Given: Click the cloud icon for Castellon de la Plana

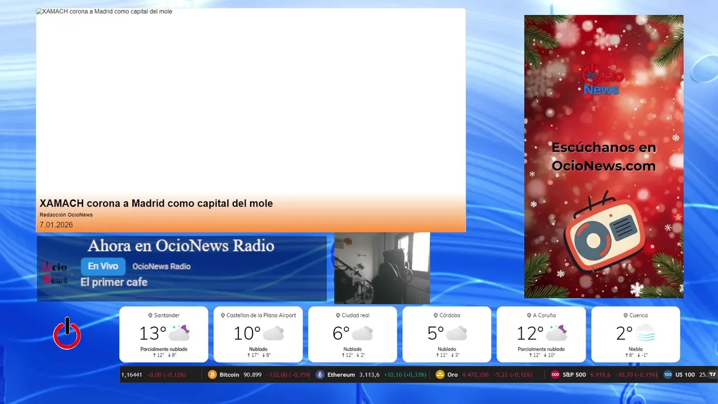Looking at the screenshot, I should pyautogui.click(x=273, y=333).
